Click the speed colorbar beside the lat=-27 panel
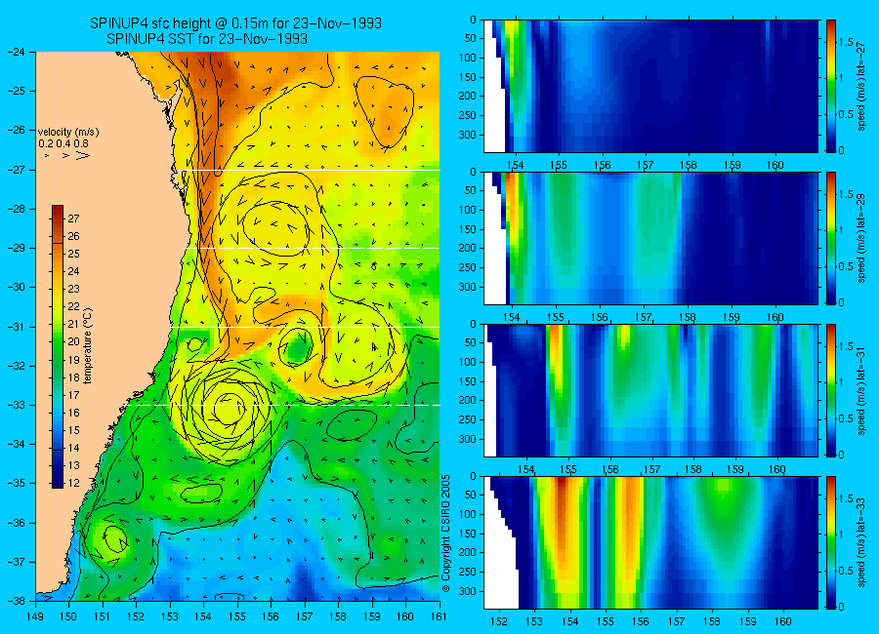 point(830,86)
